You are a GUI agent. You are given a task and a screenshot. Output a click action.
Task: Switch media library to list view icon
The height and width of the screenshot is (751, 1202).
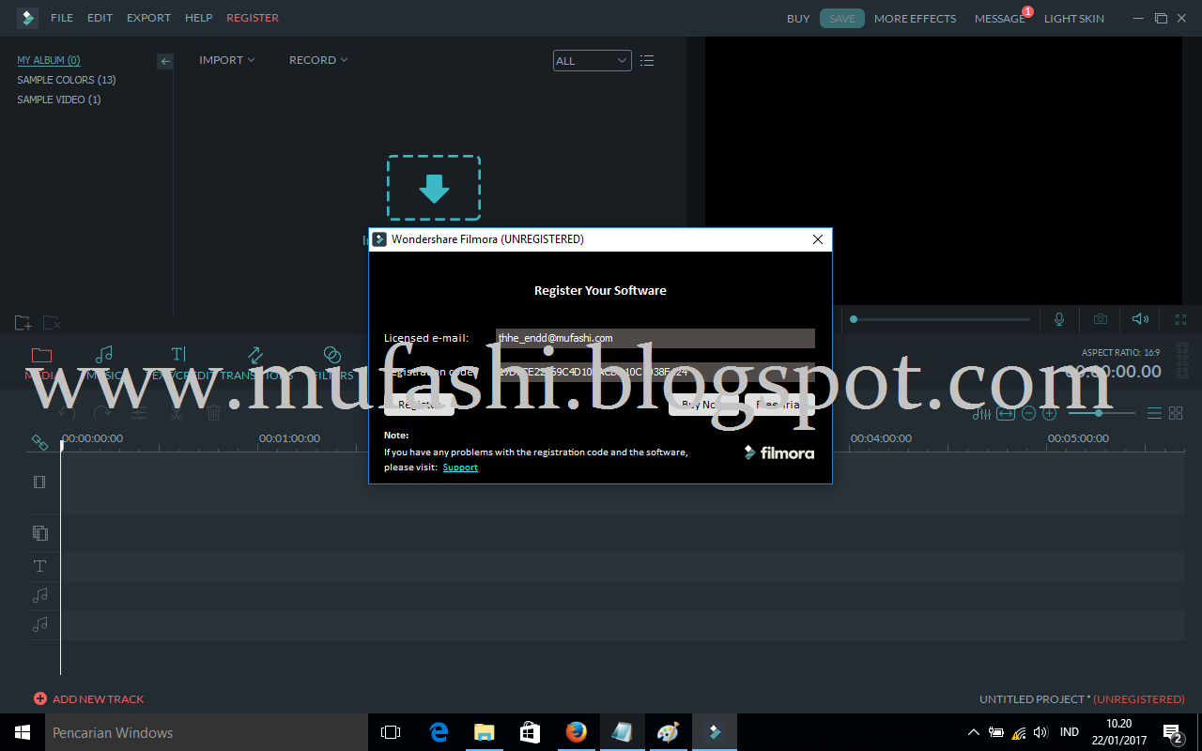(647, 61)
